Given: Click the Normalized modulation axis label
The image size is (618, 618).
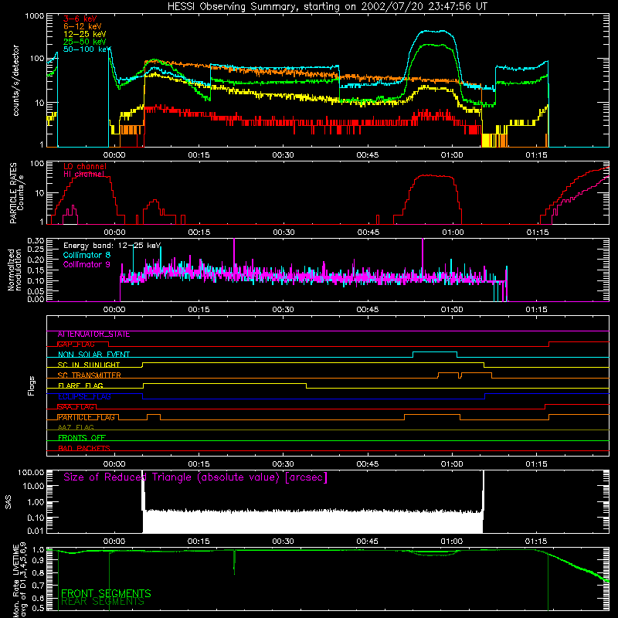Looking at the screenshot, I should point(14,270).
